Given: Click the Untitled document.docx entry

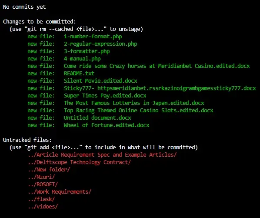Looking at the screenshot, I should click(97, 118).
